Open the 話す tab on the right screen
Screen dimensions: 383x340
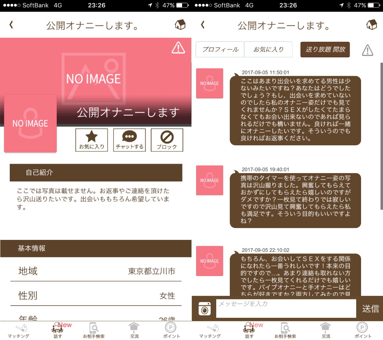pos(249,331)
